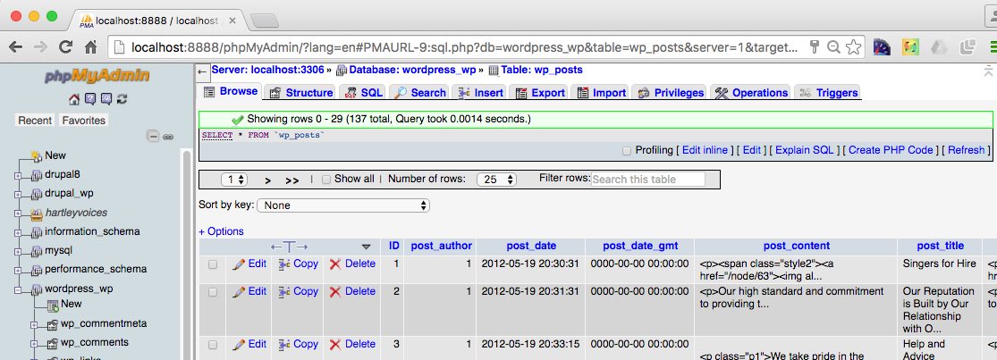Click the Create PHP Code link
This screenshot has width=997, height=360.
pos(891,150)
